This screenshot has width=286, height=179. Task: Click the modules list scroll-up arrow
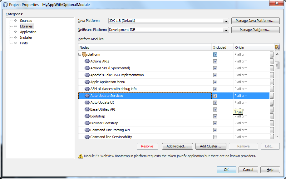[277, 54]
